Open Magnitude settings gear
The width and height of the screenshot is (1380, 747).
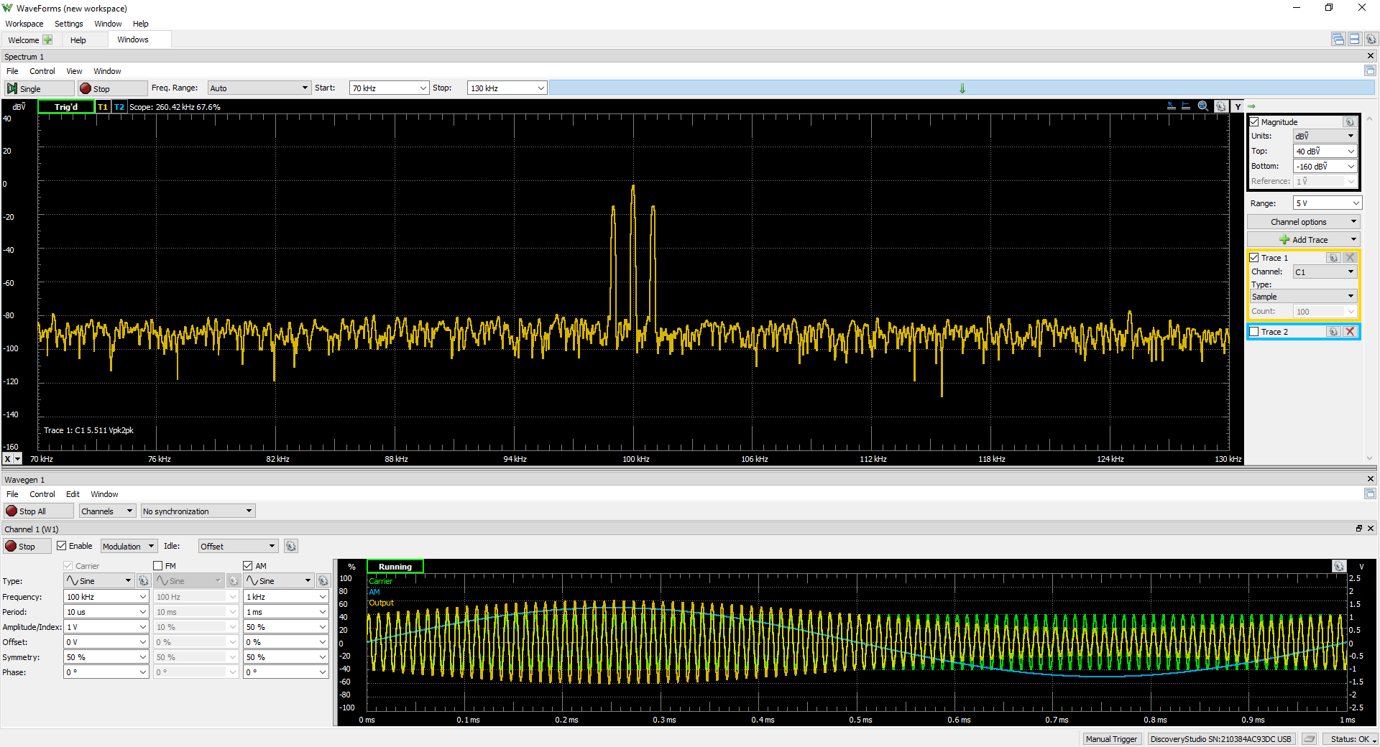1350,122
